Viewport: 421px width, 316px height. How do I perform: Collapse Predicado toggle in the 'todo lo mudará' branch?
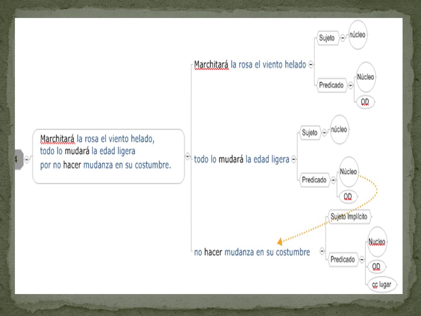tap(333, 180)
